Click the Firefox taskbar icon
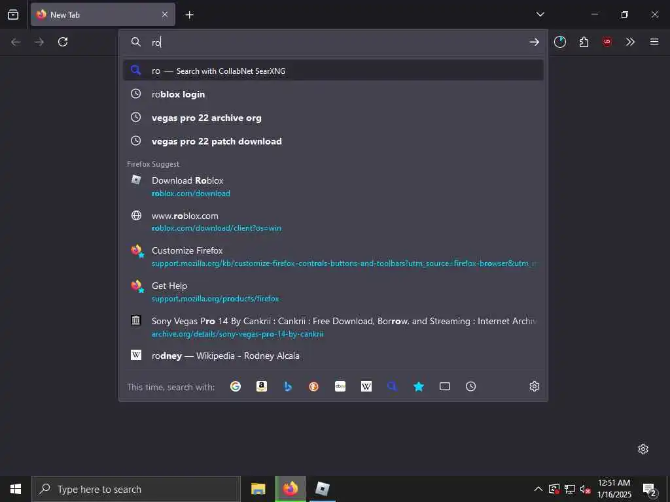 (290, 489)
